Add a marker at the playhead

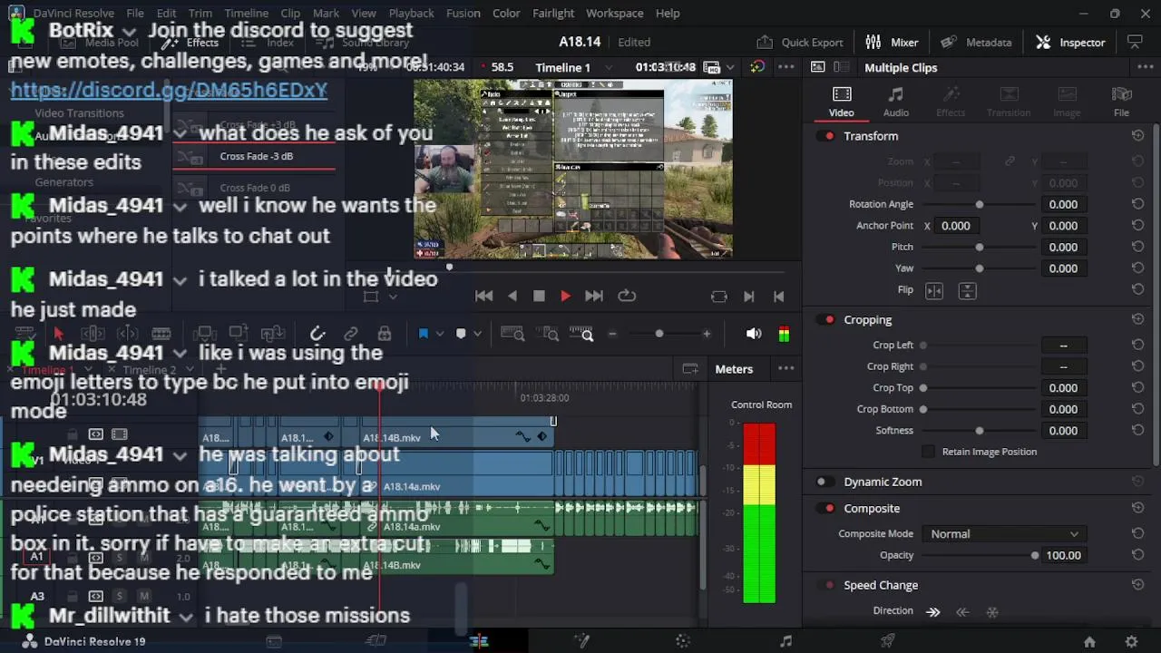pos(461,334)
